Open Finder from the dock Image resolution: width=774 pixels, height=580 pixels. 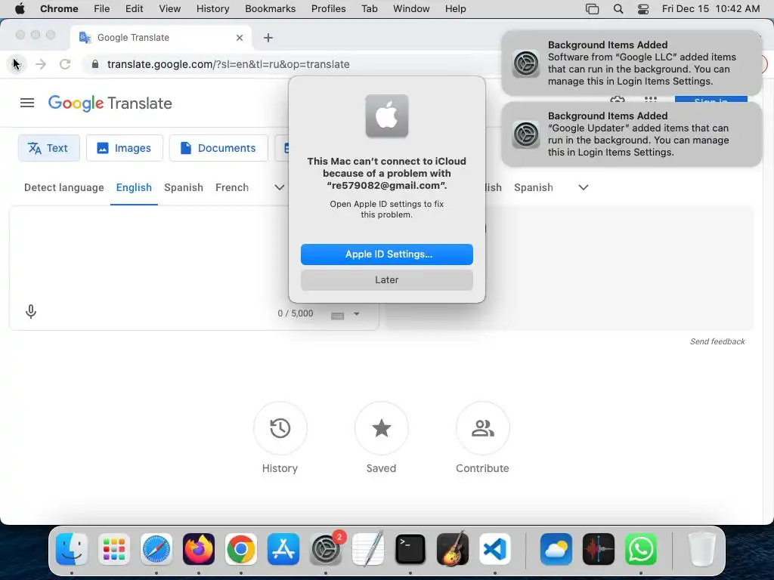coord(72,549)
